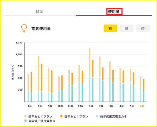This screenshot has height=127, width=157.
Task: Click the previous-year bar for 8月
Action: [x=38, y=79]
